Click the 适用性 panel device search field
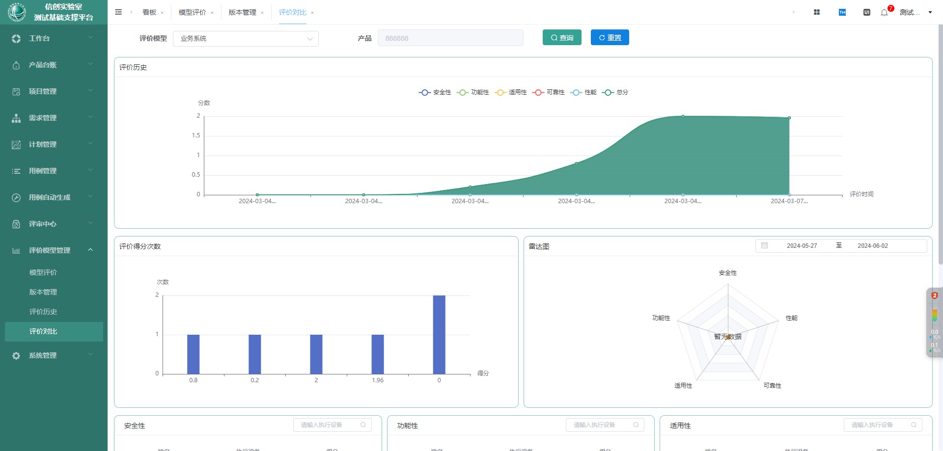The image size is (943, 451). click(x=883, y=425)
